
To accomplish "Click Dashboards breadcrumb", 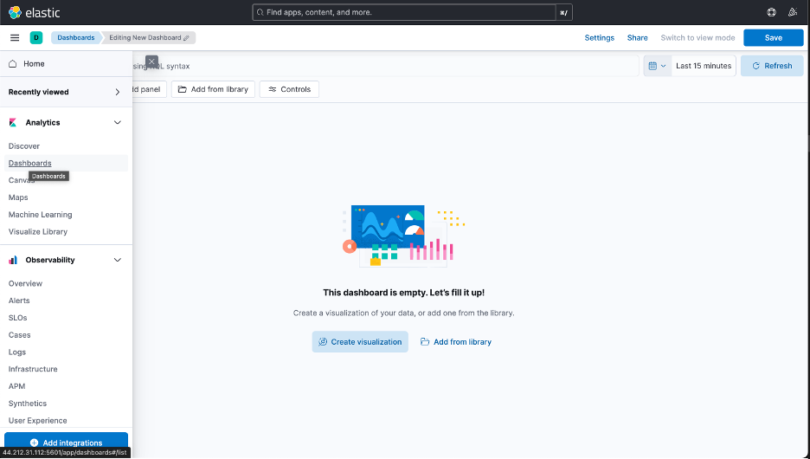I will [75, 38].
